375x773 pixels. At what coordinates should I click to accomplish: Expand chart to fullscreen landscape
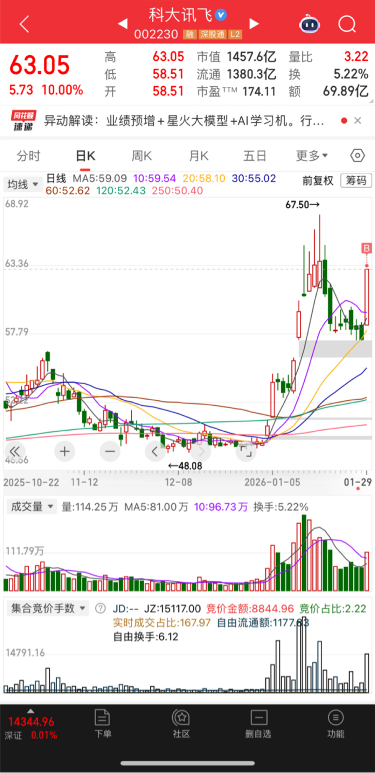pyautogui.click(x=246, y=451)
